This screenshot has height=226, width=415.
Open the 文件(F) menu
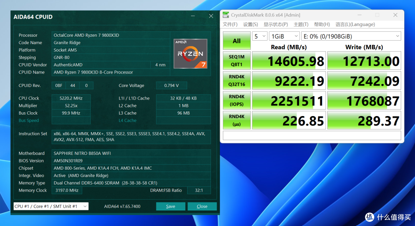click(x=230, y=24)
